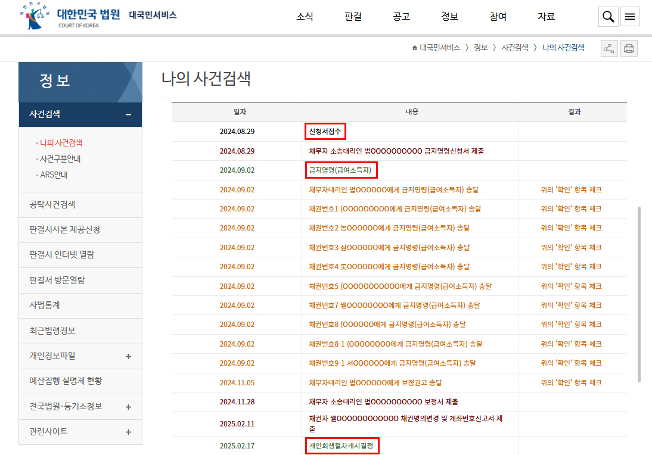Click the 사건검색 breadcrumb link

click(515, 48)
